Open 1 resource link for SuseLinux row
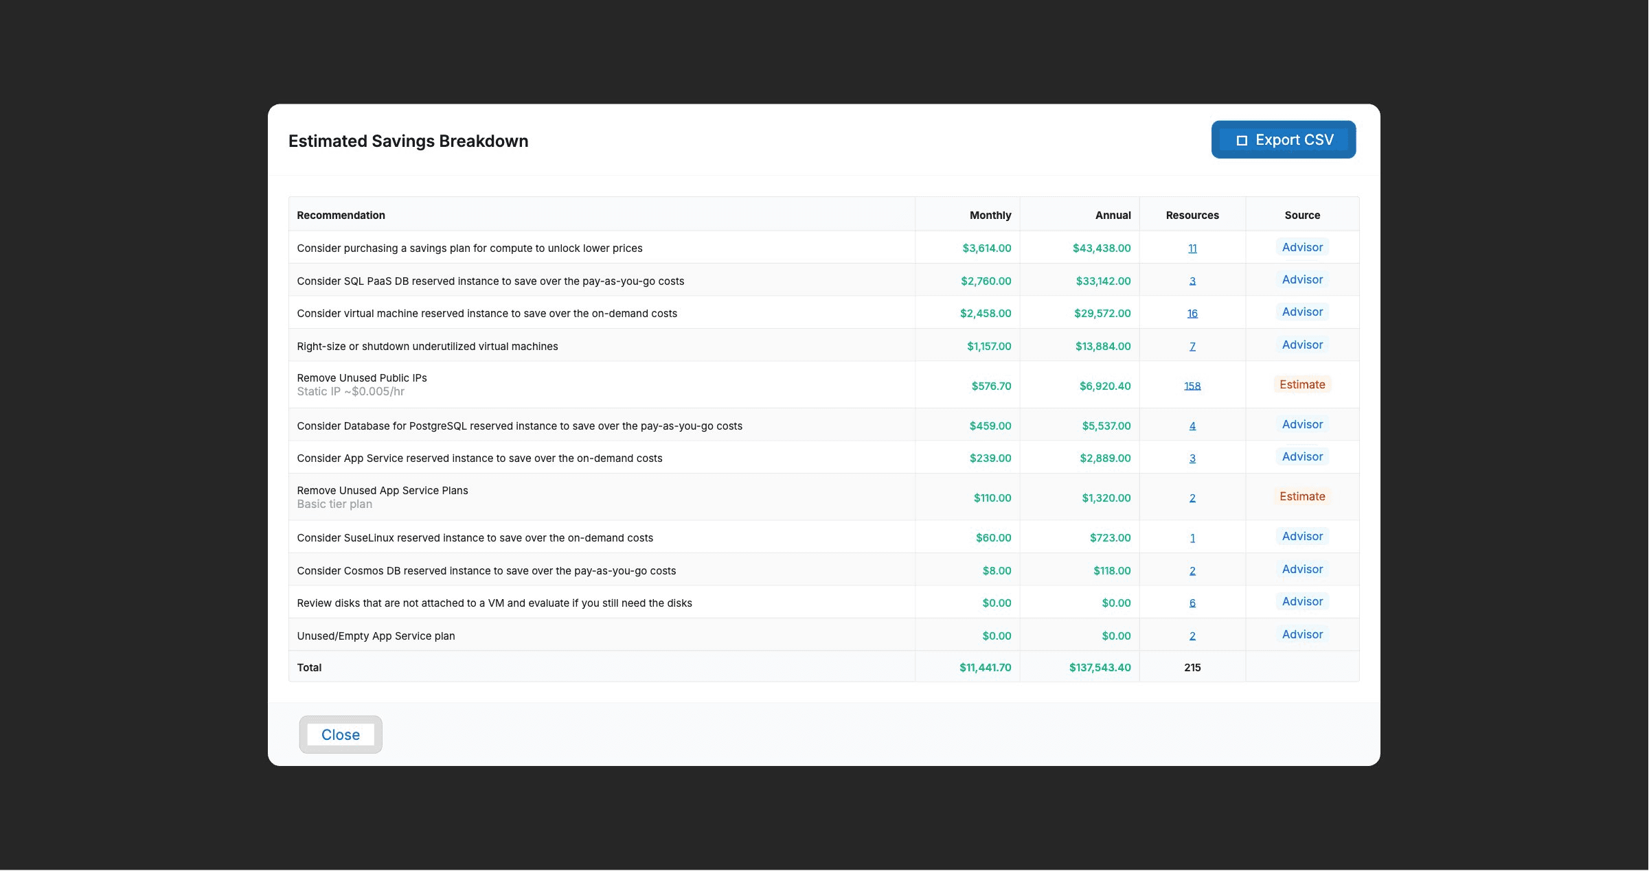The height and width of the screenshot is (871, 1649). [x=1192, y=538]
